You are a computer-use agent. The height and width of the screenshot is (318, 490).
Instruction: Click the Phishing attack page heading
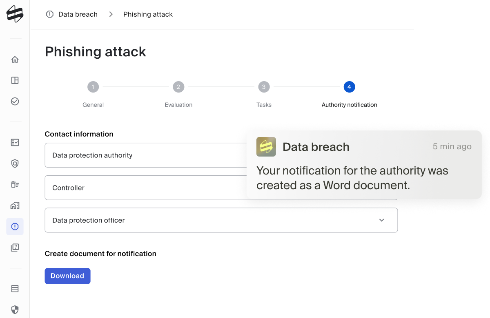point(95,52)
